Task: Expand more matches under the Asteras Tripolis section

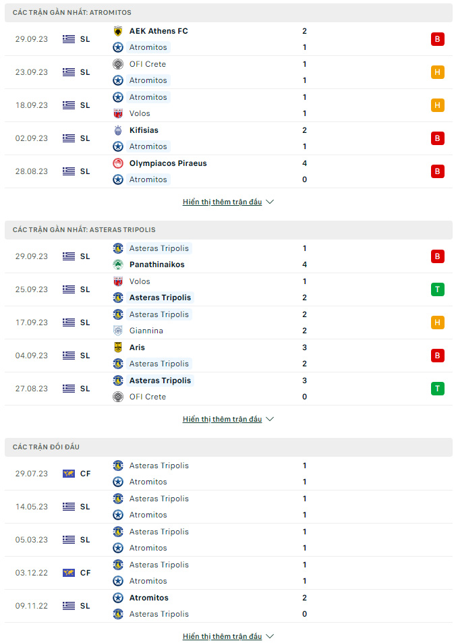Action: (x=228, y=419)
